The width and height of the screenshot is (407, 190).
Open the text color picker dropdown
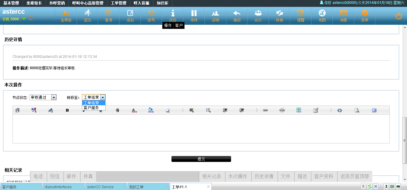tap(134, 110)
